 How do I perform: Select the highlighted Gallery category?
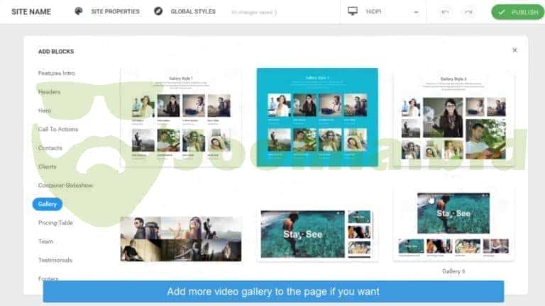(48, 204)
